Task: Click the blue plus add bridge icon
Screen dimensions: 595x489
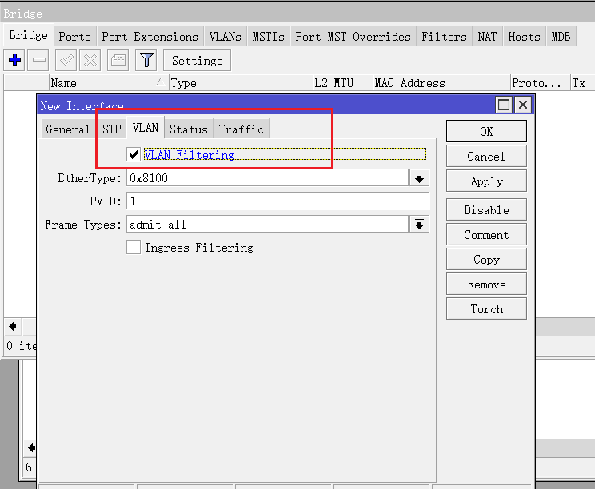Action: 14,60
